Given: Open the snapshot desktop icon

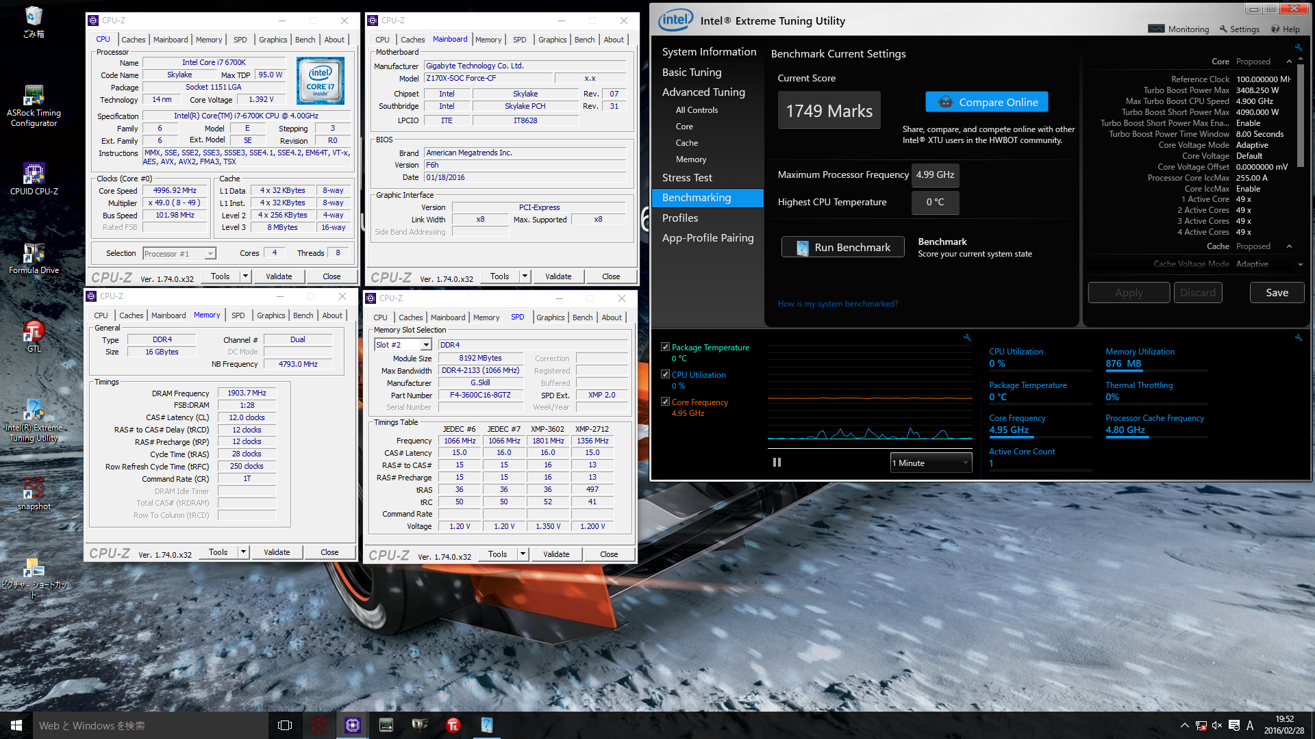Looking at the screenshot, I should pos(34,495).
